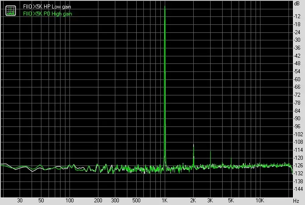
Task: Click the 3 kHz third harmonic spike
Action: point(210,158)
